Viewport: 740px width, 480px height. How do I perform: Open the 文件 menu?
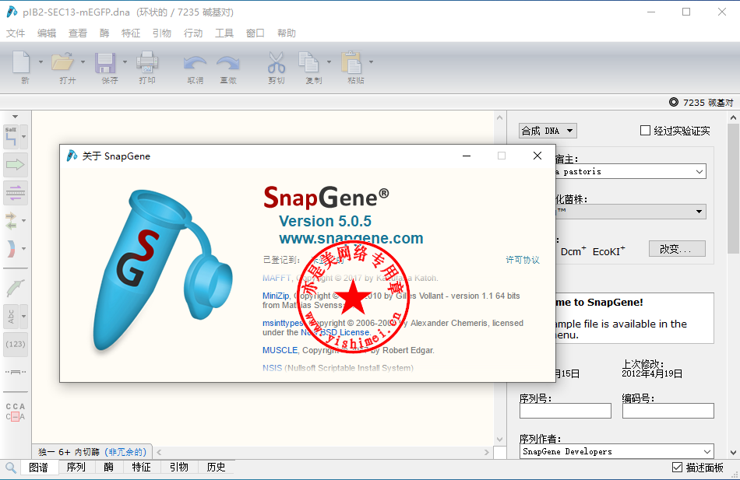pyautogui.click(x=16, y=33)
